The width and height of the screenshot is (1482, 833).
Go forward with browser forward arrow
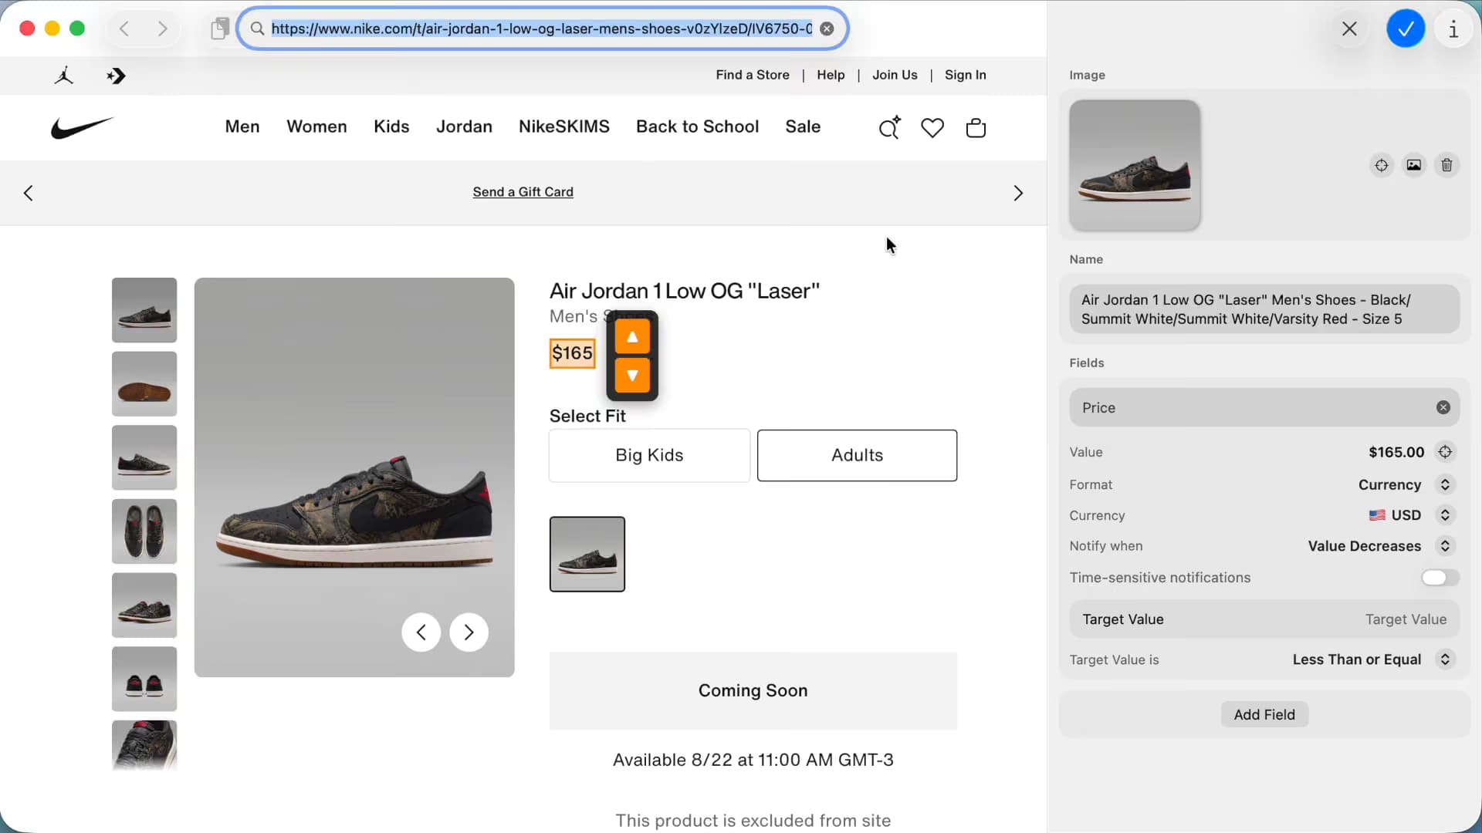pyautogui.click(x=162, y=29)
